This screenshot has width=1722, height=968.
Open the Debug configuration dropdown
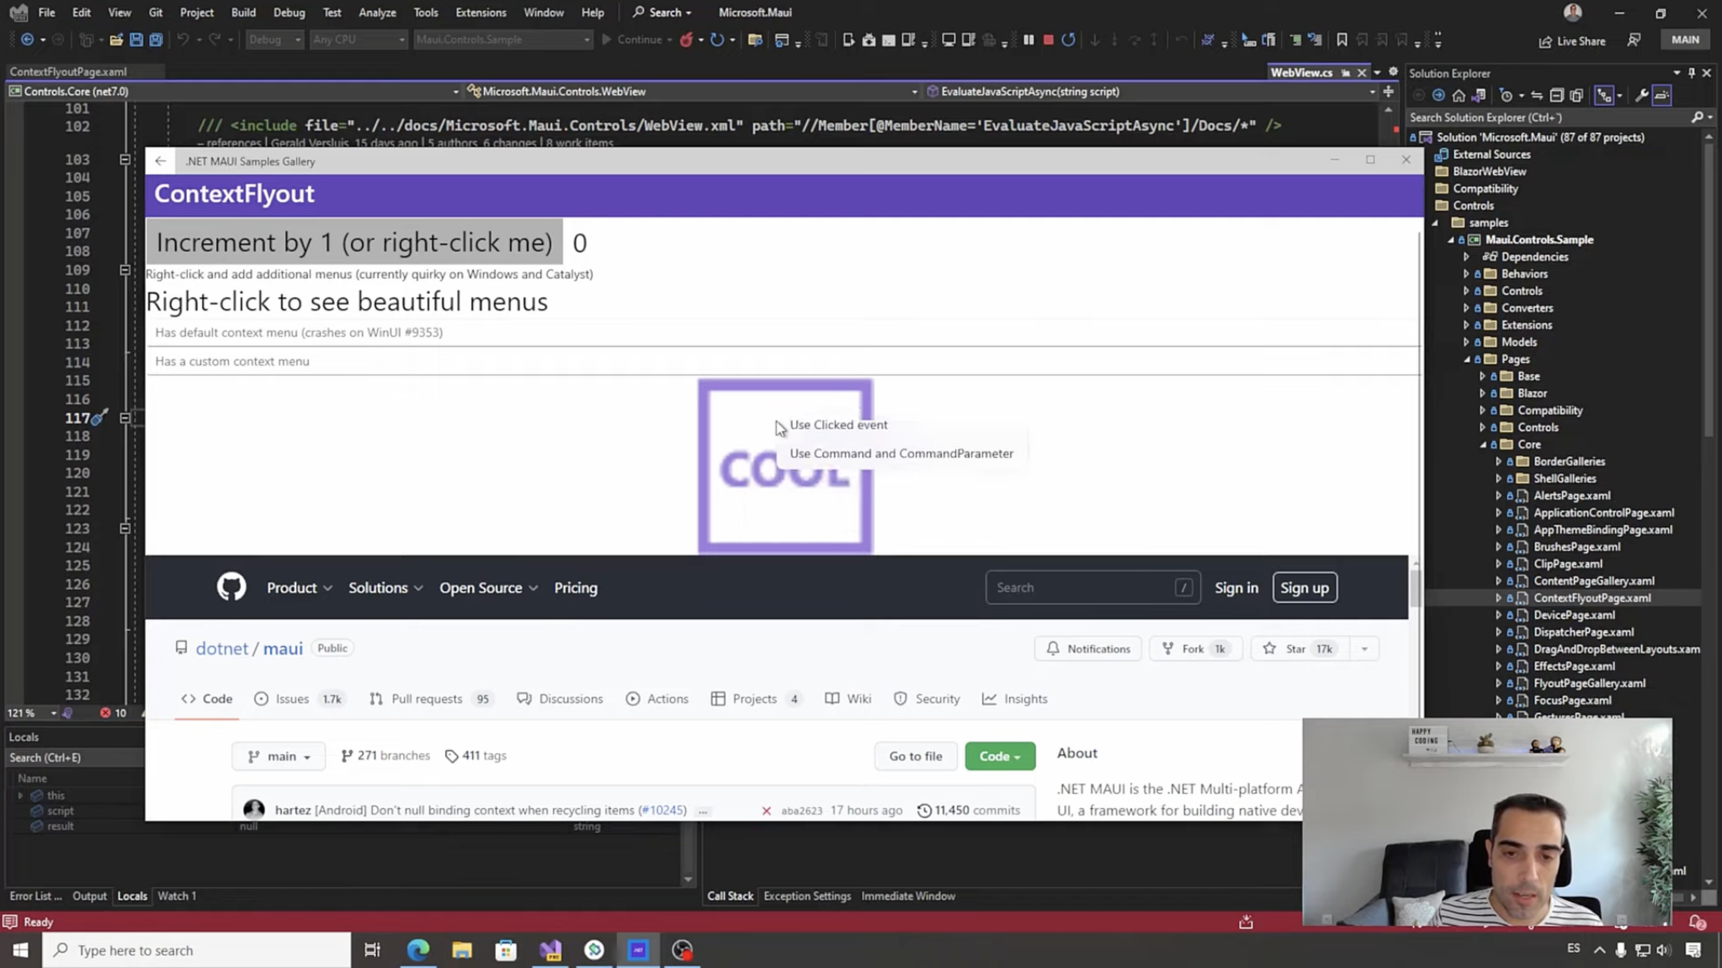click(274, 40)
